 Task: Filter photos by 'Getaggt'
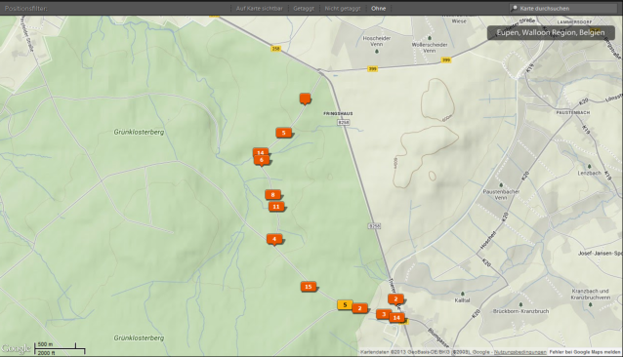click(304, 9)
